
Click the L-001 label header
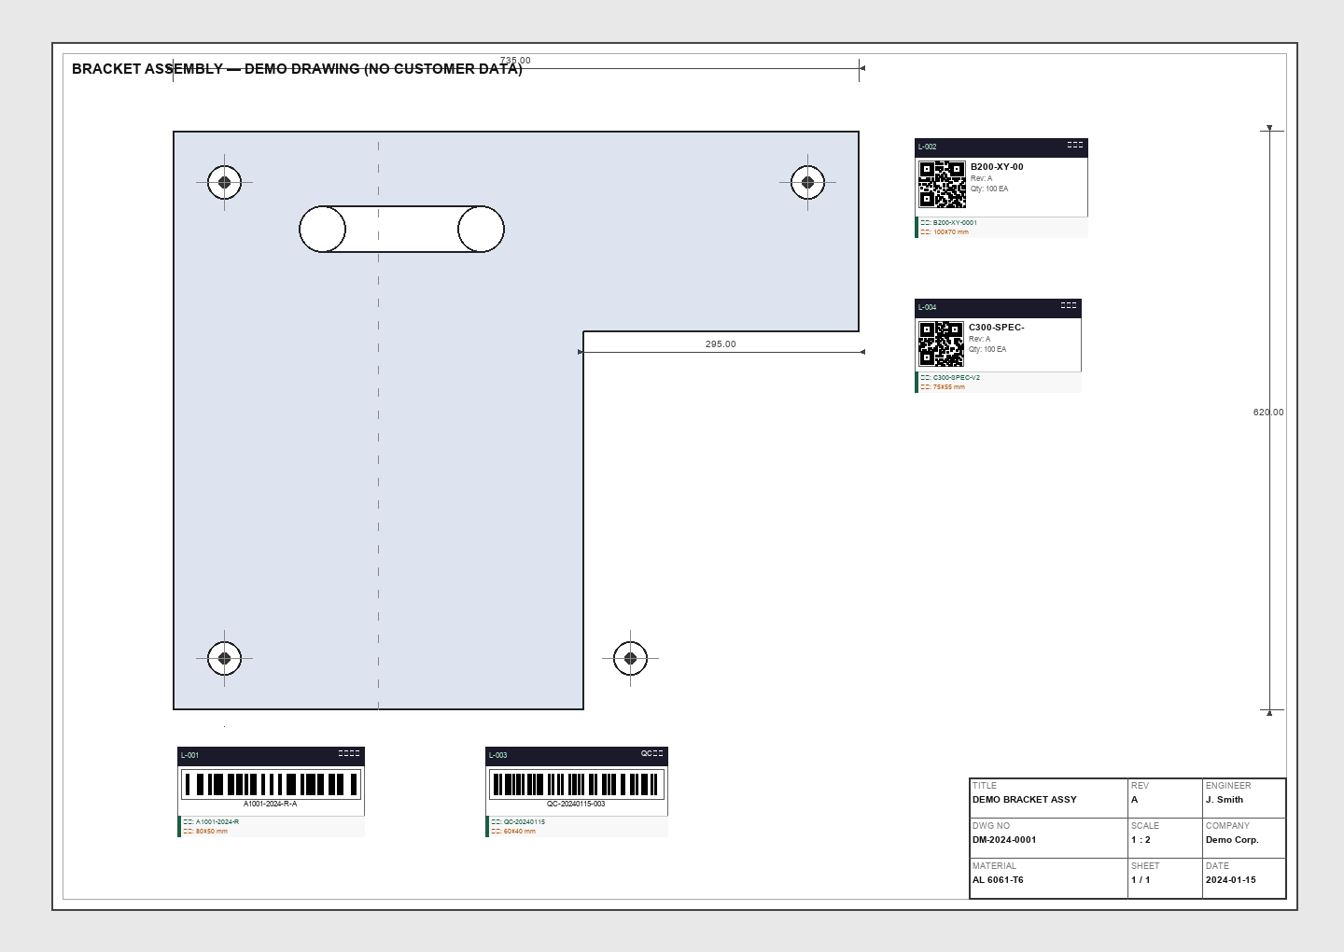[271, 755]
